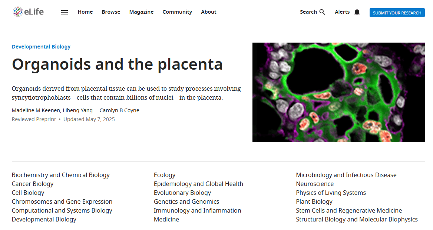
Task: Choose the Ecology subject link
Action: click(165, 175)
